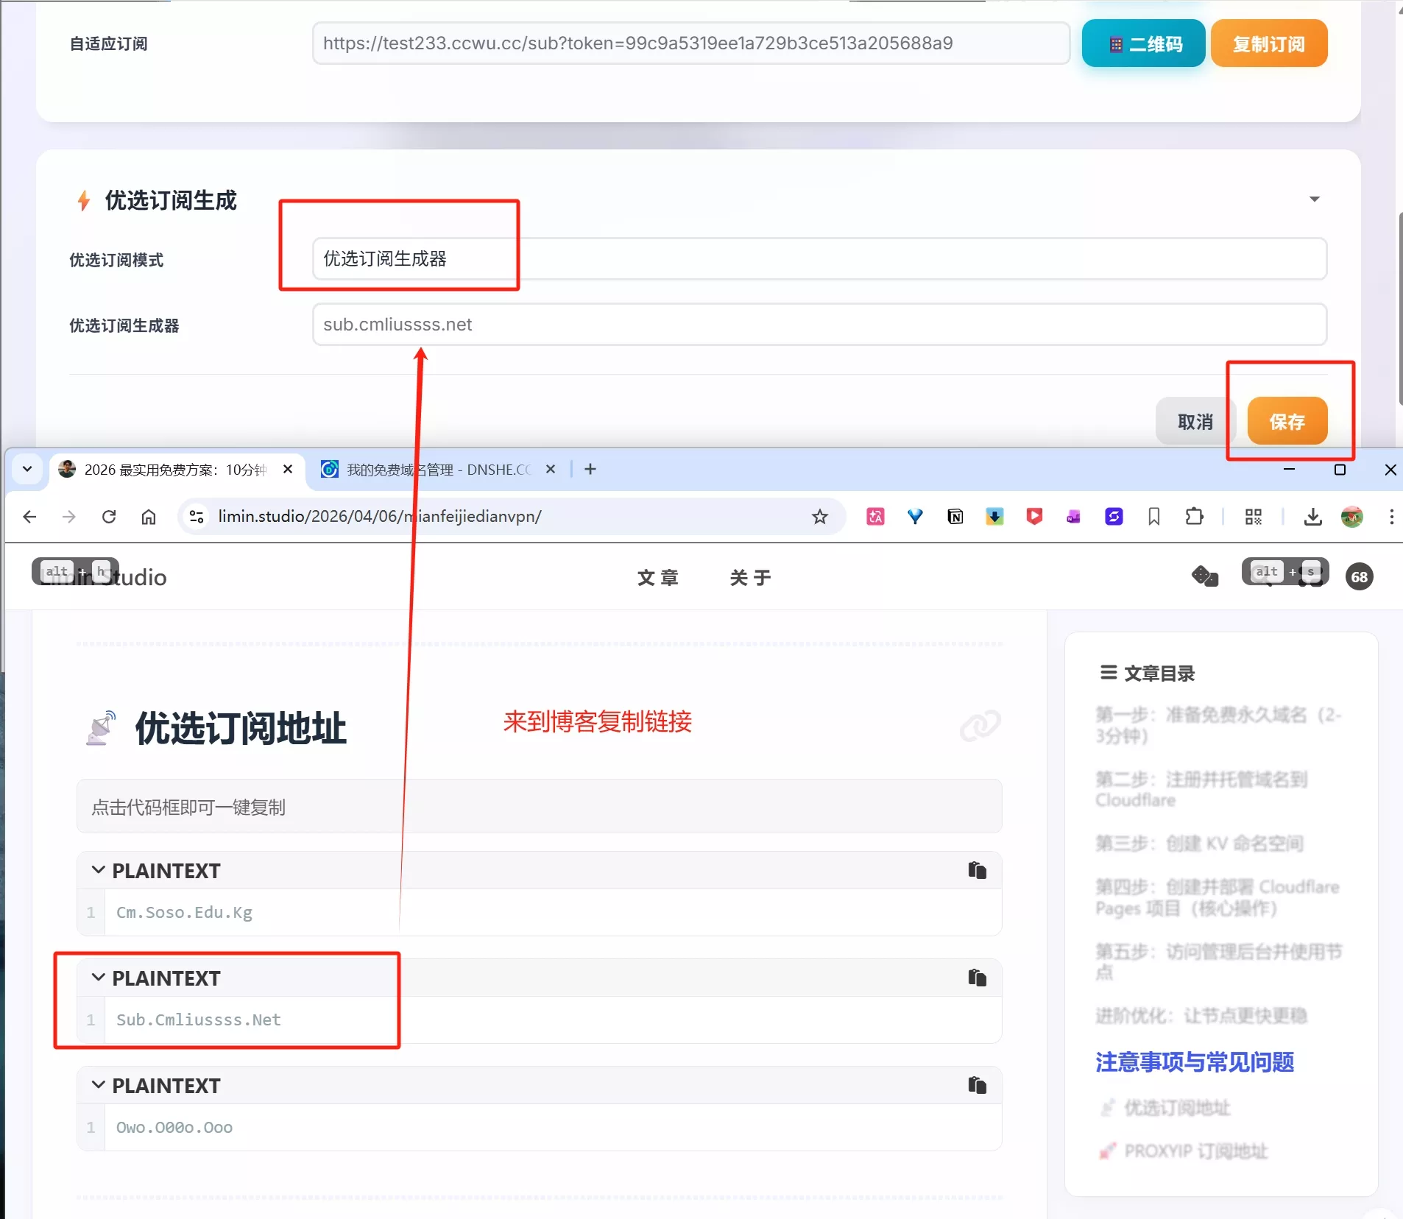Collapse the Cm.Soso.Edu.Kg PLAINTEXT block
Viewport: 1403px width, 1219px height.
pos(98,870)
